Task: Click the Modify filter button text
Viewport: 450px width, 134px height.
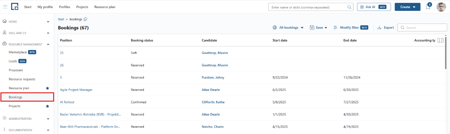Action: (x=349, y=28)
